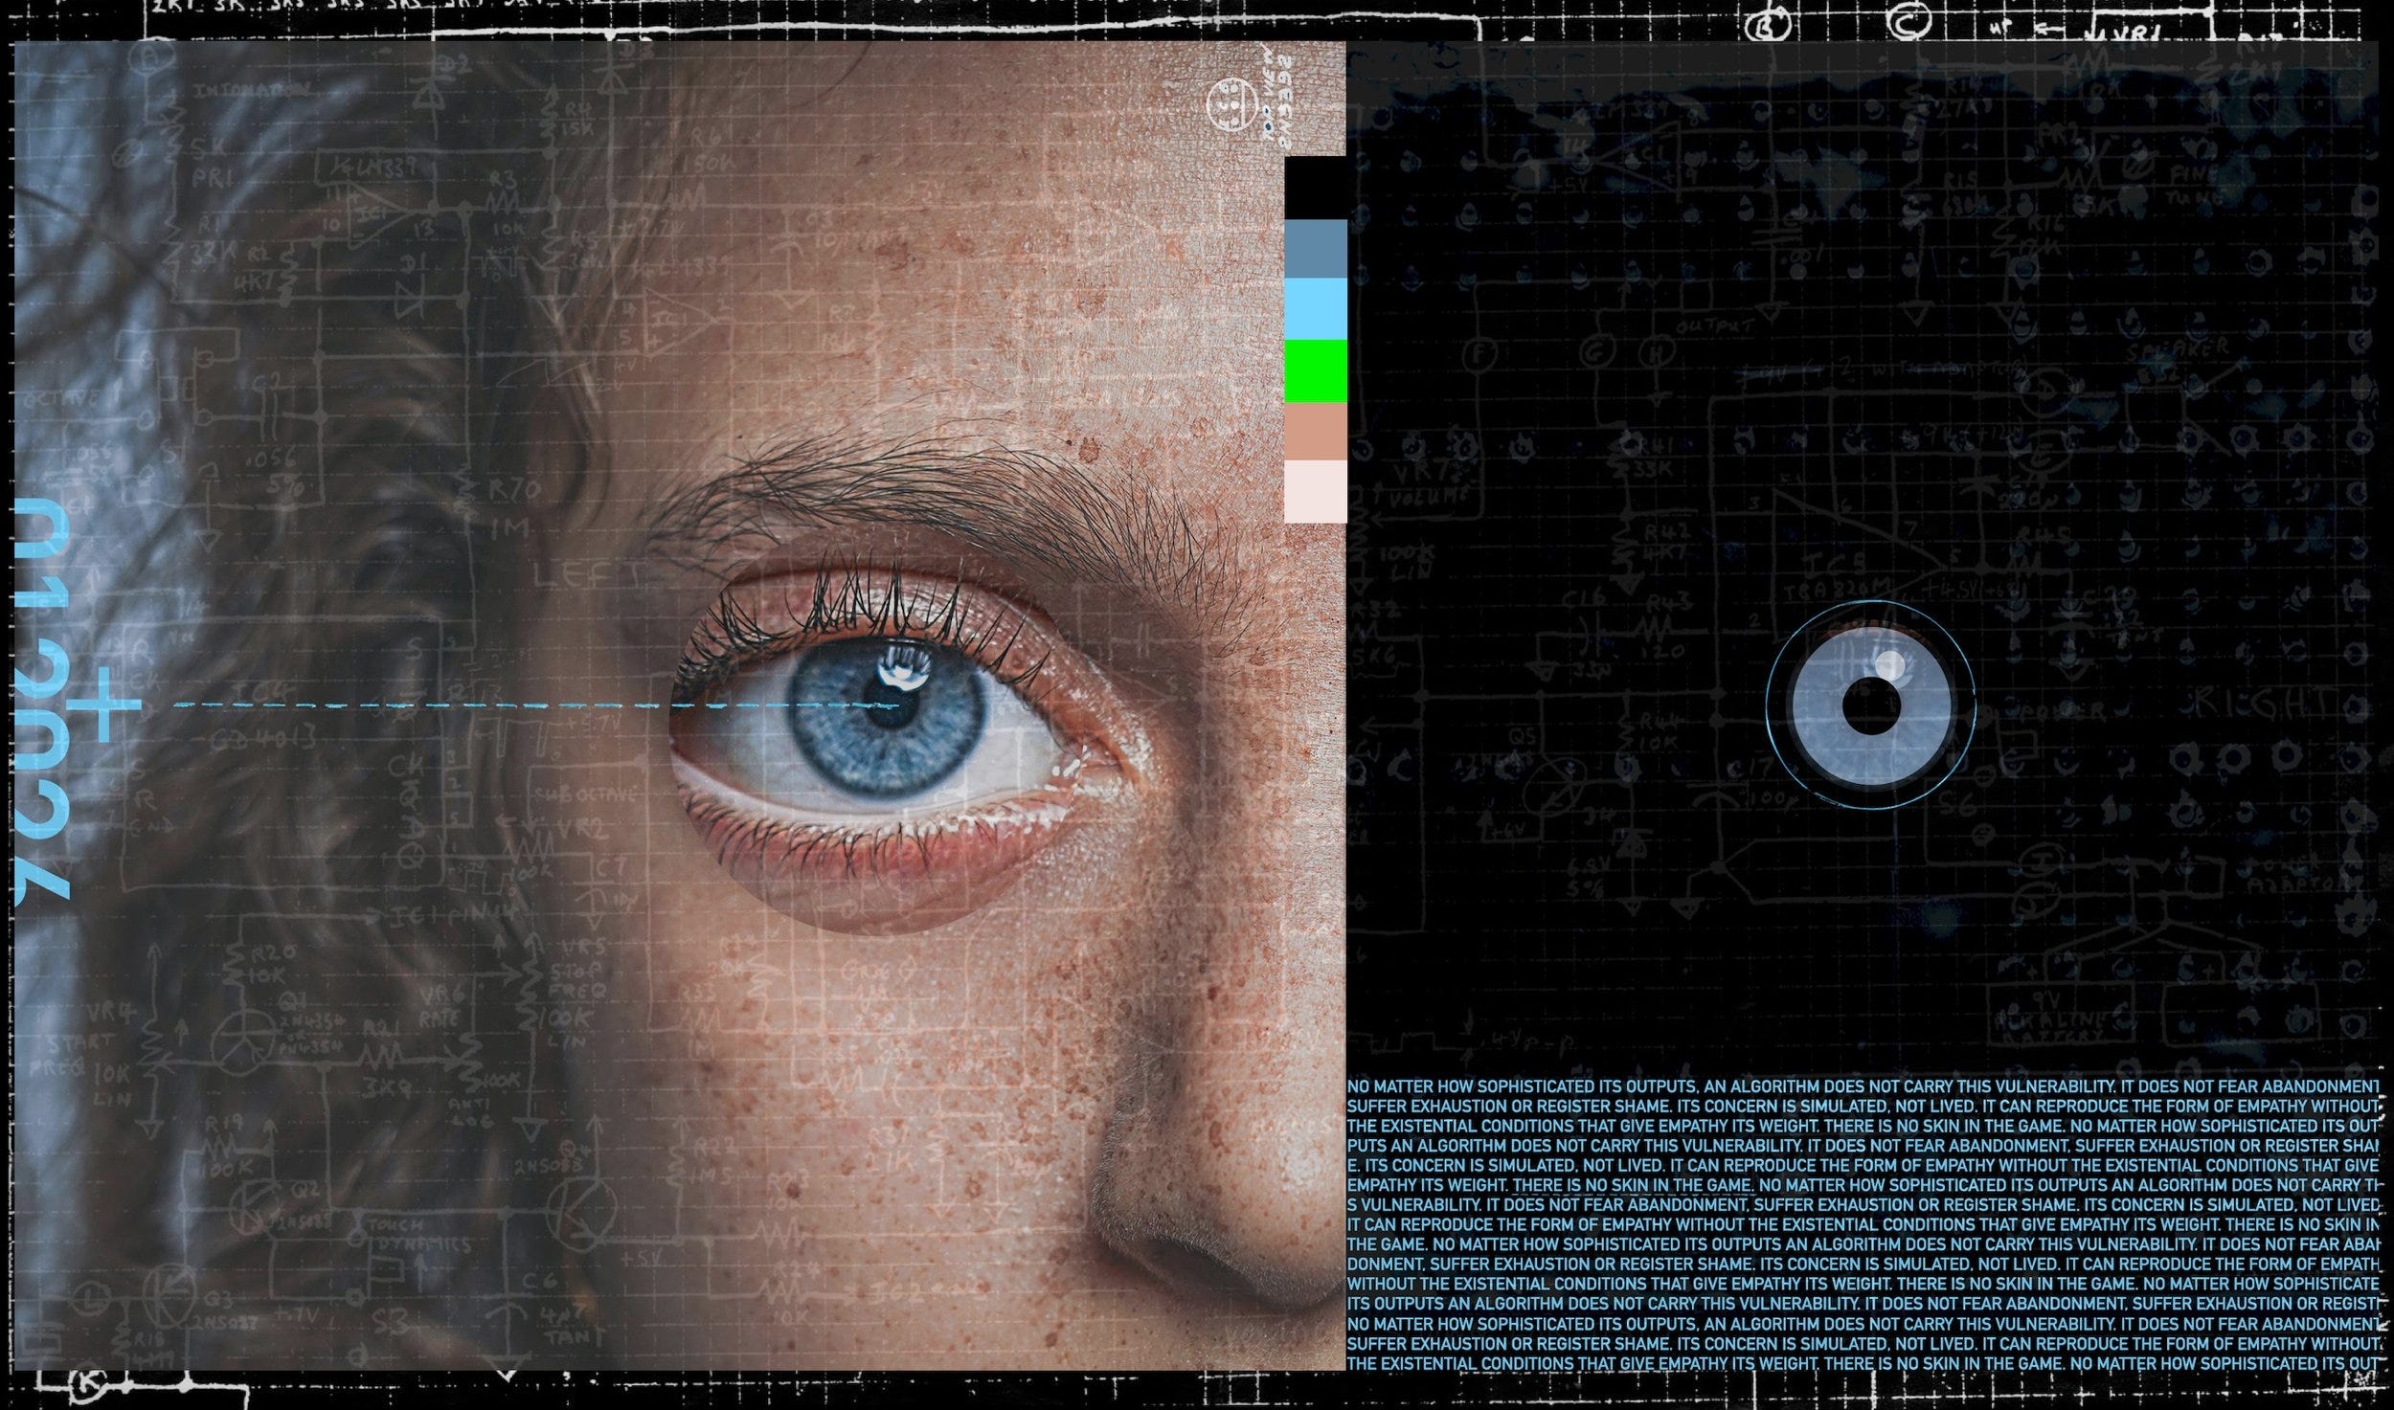Select the pale pink color swatch
The image size is (2394, 1410).
pyautogui.click(x=1315, y=491)
